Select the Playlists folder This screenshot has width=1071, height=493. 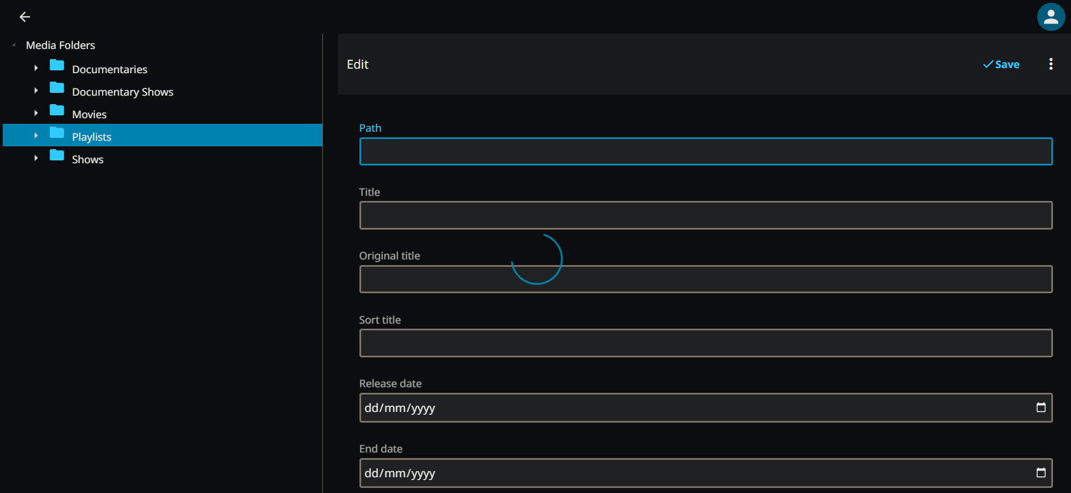(92, 137)
